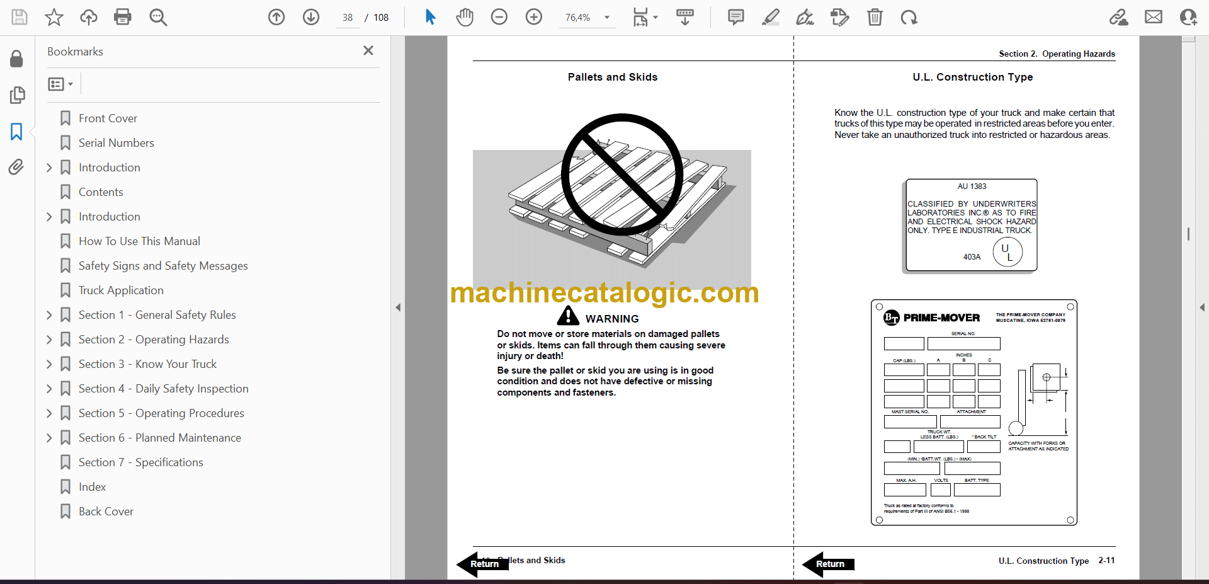The width and height of the screenshot is (1209, 584).
Task: Toggle the Bookmarks sidebar panel
Action: pos(16,132)
